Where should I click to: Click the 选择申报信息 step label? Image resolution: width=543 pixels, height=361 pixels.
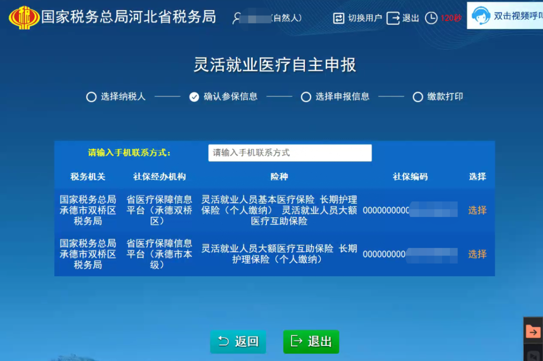pyautogui.click(x=342, y=96)
